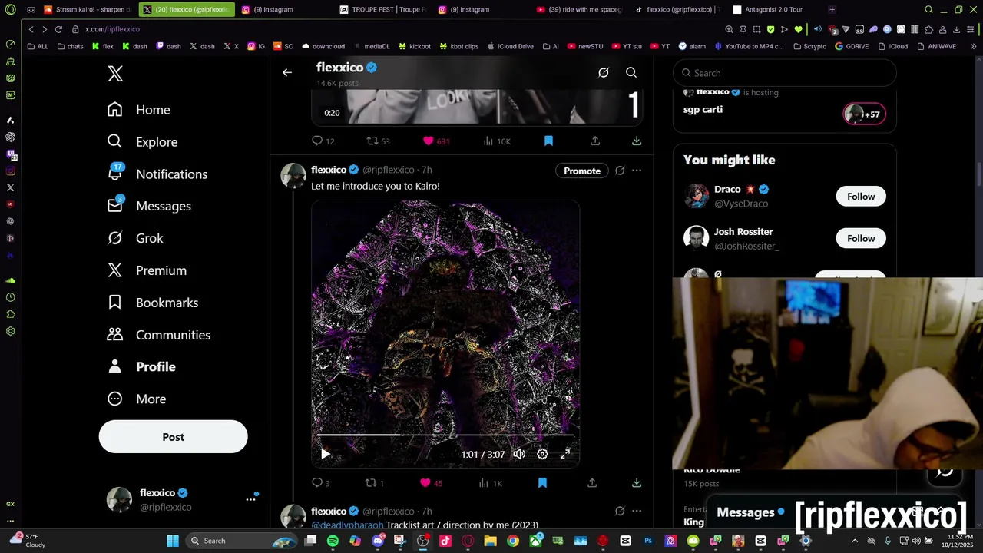Open Spotify from taskbar

tap(333, 541)
